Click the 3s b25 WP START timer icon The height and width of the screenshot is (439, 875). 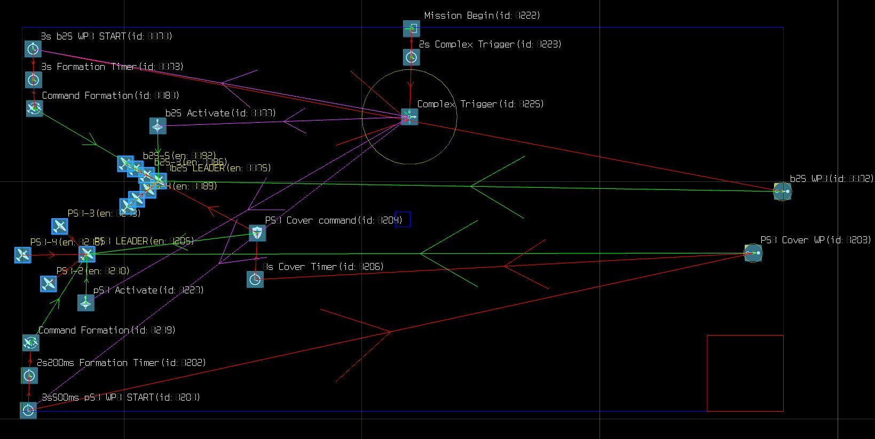(33, 49)
